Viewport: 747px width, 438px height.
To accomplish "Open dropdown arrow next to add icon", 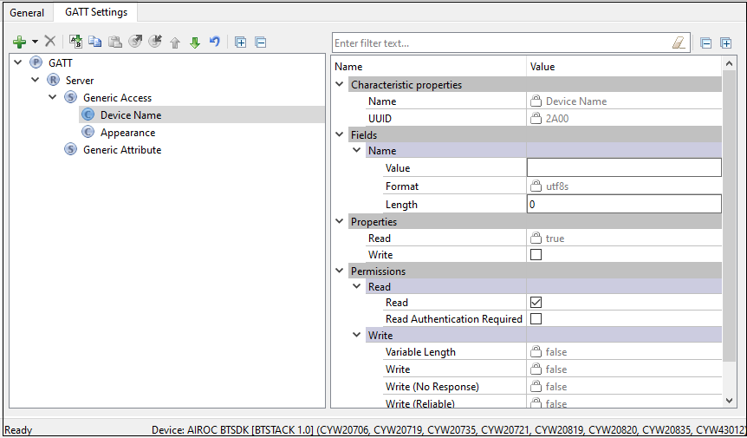I will tap(35, 42).
